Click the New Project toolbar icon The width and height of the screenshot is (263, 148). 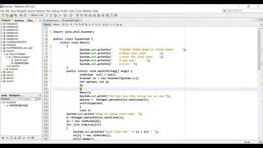point(7,15)
